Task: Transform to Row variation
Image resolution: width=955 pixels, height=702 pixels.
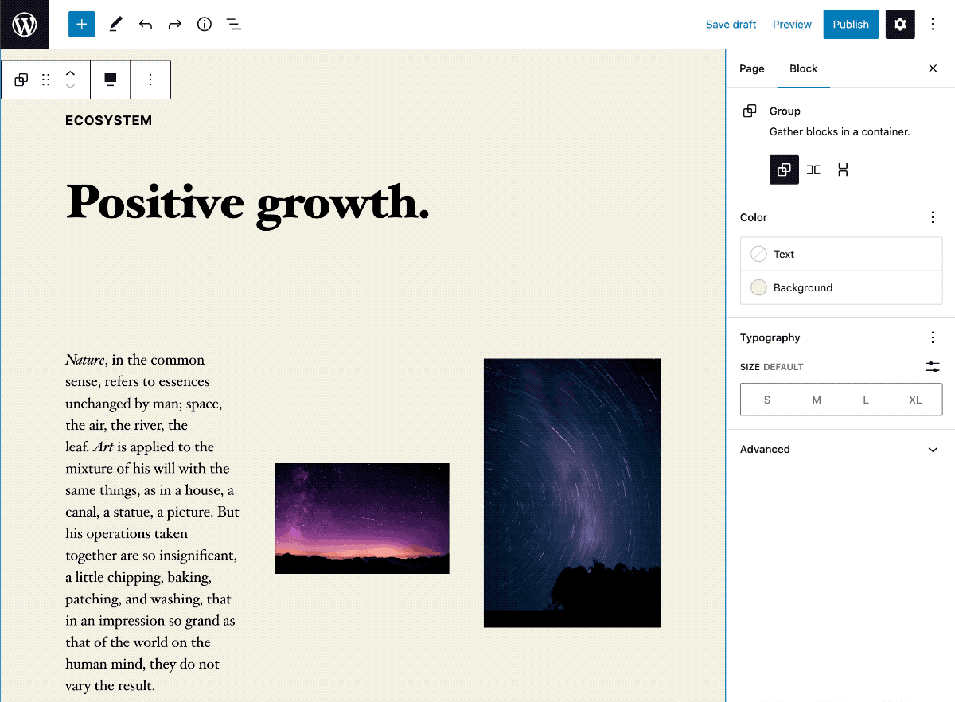Action: point(813,170)
